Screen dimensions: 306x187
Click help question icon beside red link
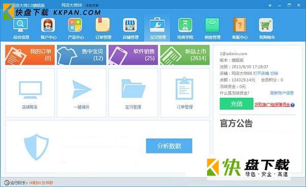point(292,105)
